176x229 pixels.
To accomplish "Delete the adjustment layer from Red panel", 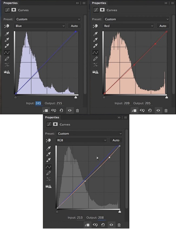I will pos(166,111).
